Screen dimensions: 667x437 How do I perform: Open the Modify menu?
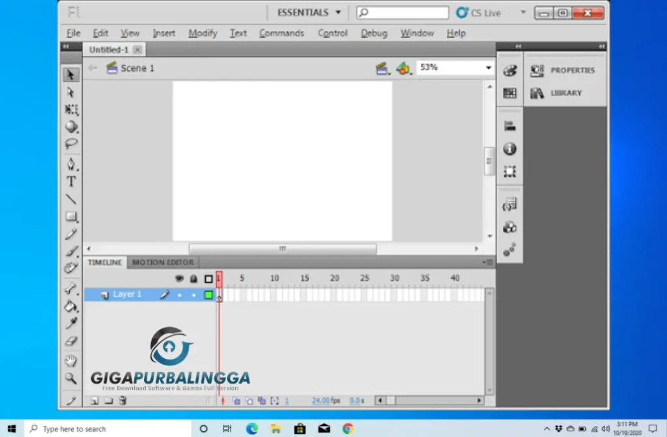point(202,33)
